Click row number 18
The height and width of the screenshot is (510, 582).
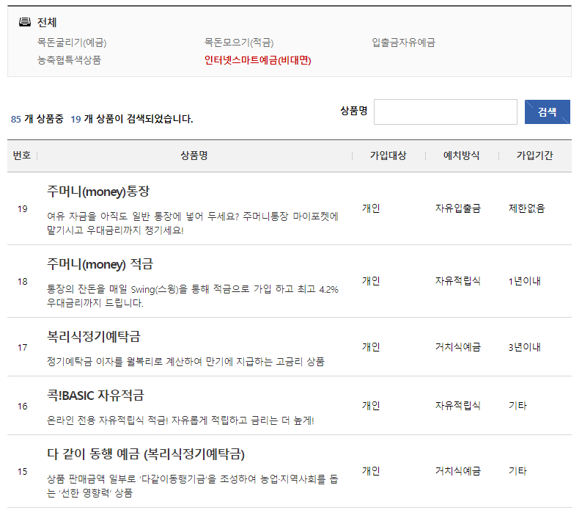point(23,282)
